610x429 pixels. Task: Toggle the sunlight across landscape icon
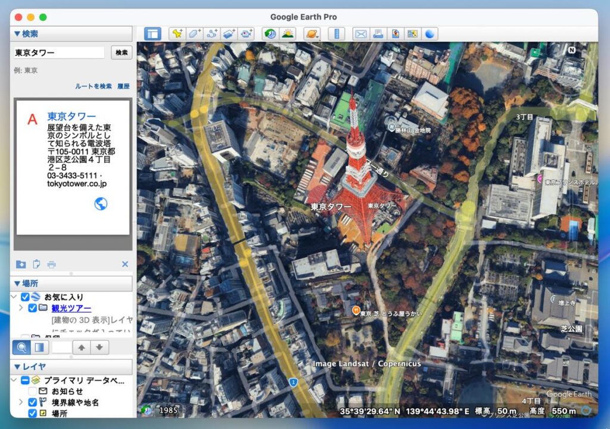click(288, 34)
